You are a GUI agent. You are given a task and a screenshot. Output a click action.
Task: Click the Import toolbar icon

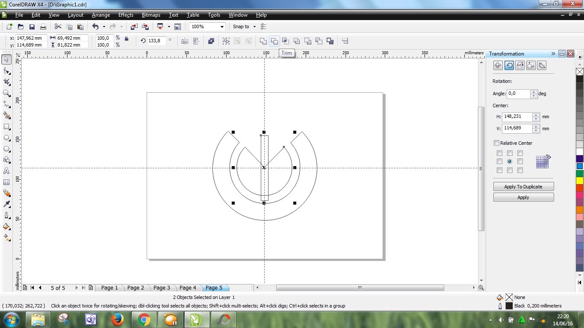tap(134, 26)
